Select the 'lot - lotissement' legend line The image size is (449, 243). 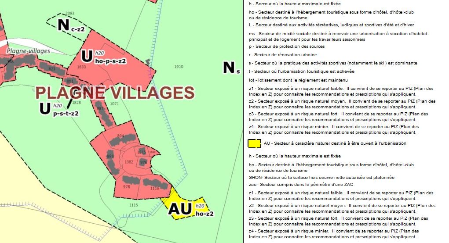[298, 80]
